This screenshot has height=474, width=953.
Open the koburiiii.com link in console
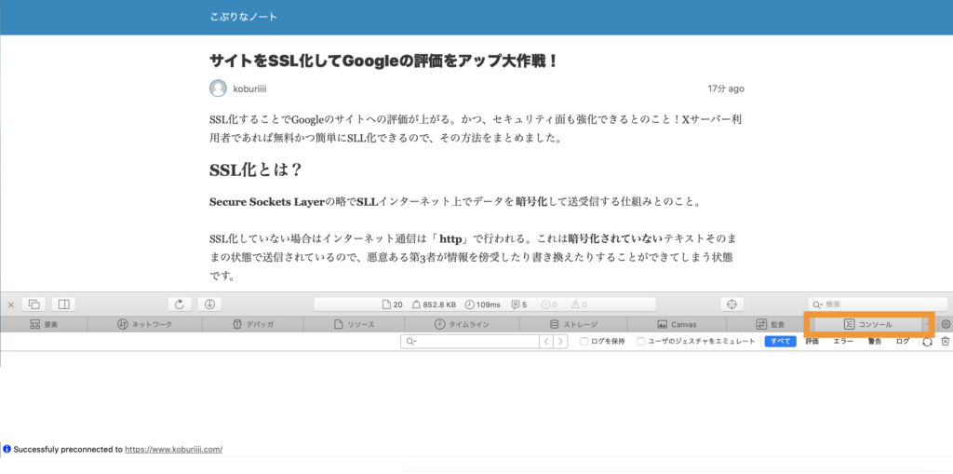(173, 449)
